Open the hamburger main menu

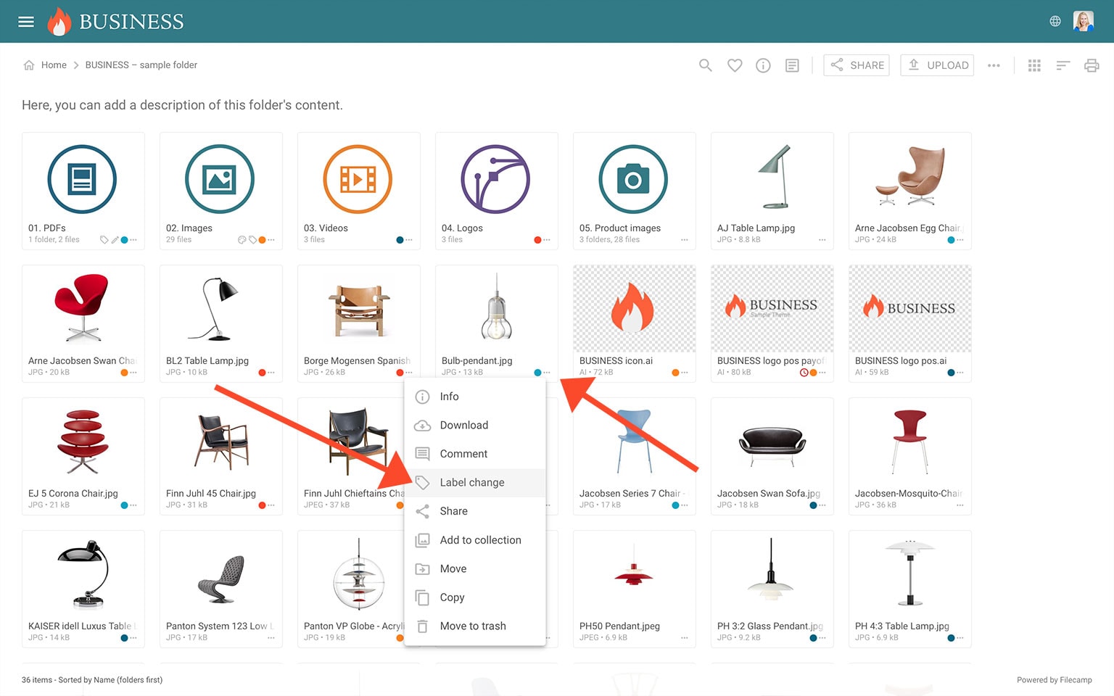[x=26, y=22]
